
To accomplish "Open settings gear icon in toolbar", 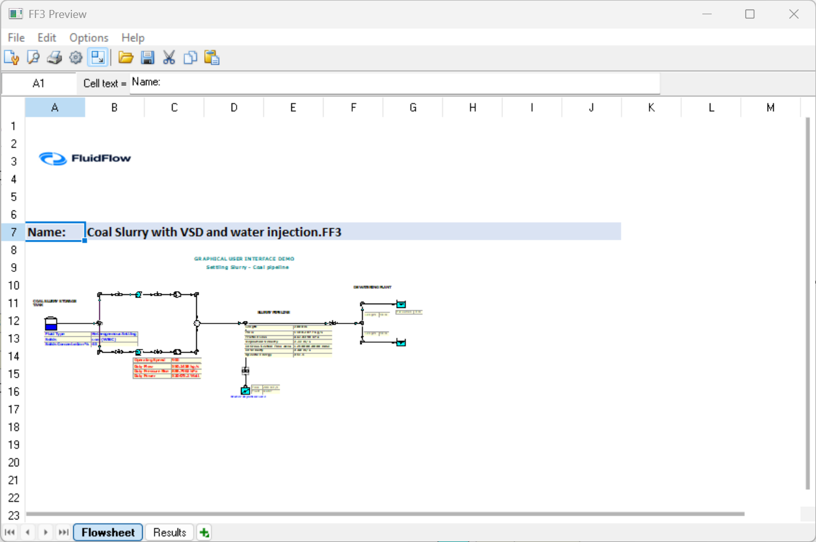I will tap(76, 58).
